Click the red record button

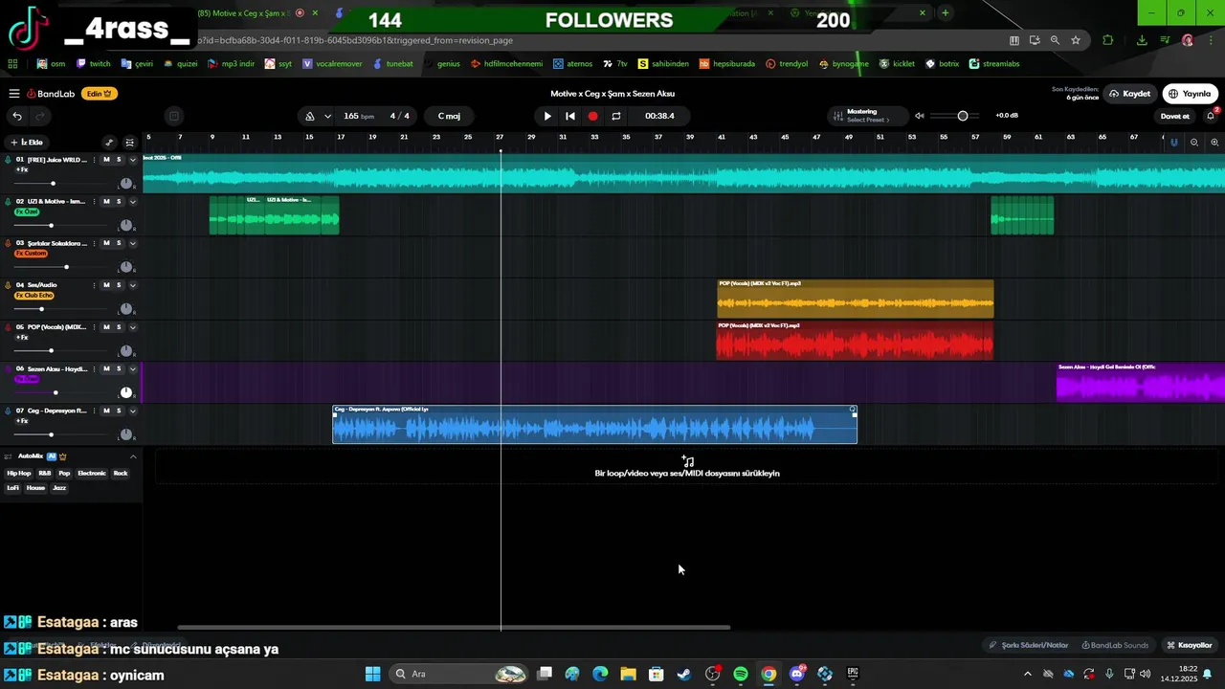(x=593, y=116)
